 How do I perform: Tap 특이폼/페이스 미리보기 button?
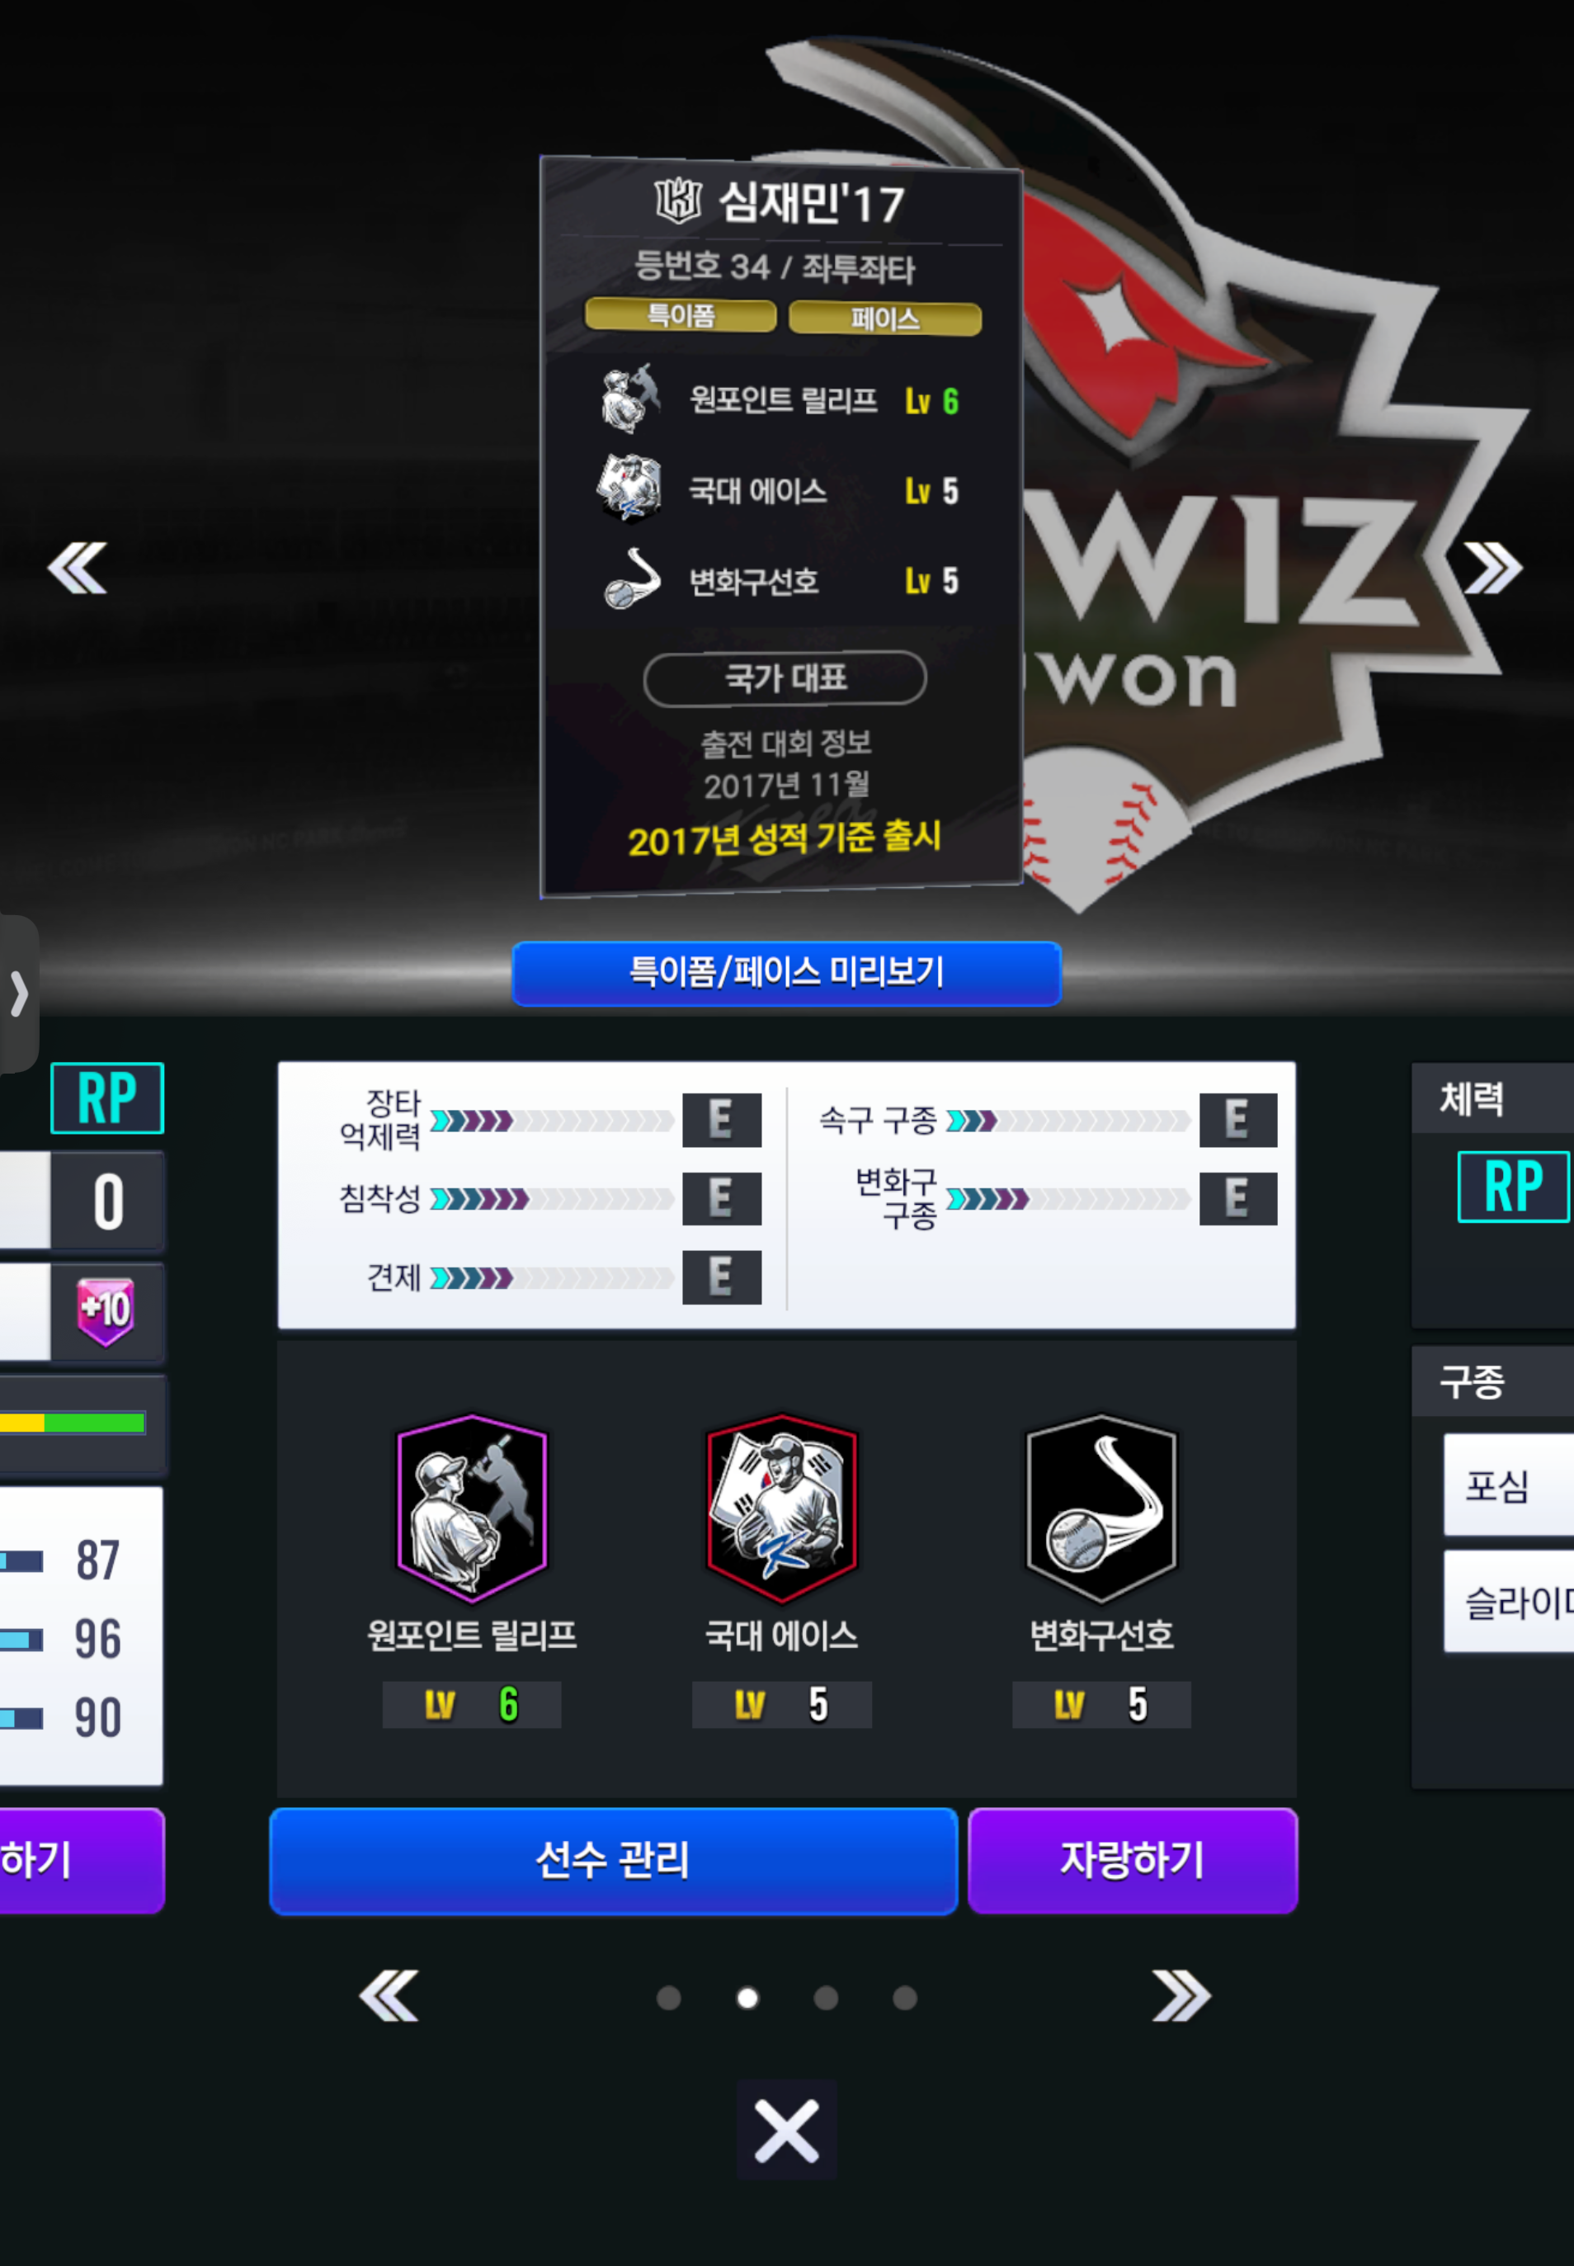[x=786, y=974]
